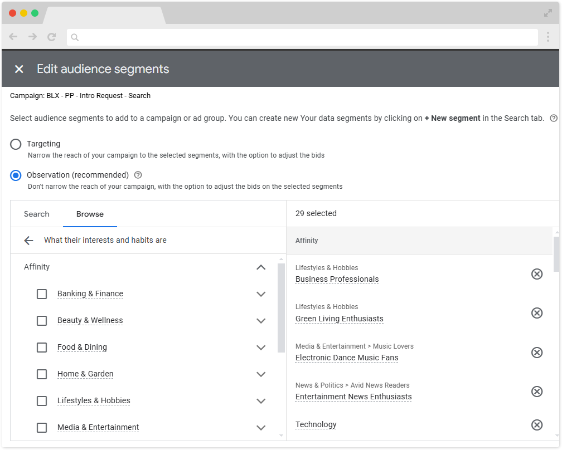
Task: Collapse the Affinity section
Action: tap(261, 267)
